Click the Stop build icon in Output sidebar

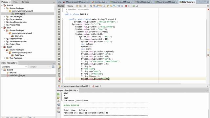tap(58, 108)
